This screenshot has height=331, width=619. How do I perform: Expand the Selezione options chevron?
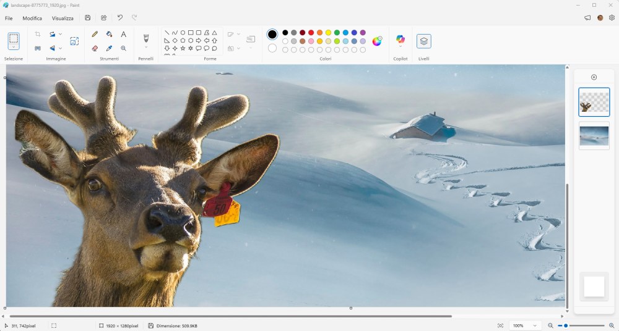click(x=14, y=47)
